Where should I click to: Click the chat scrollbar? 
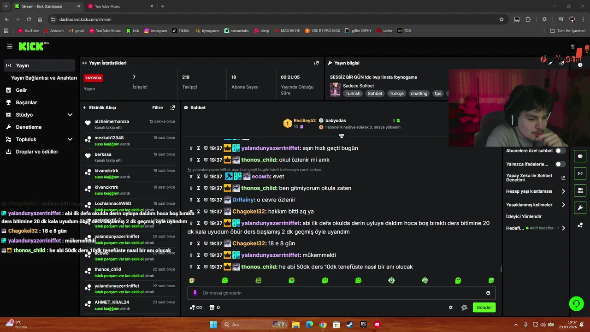[501, 269]
